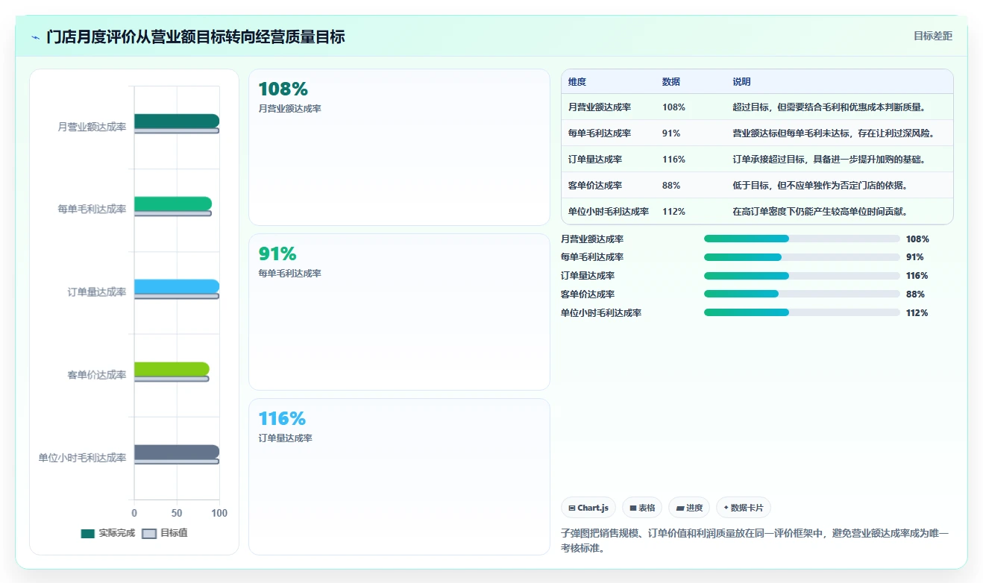Screen dimensions: 983x583
Task: Click the 数据 column header
Action: (x=671, y=82)
